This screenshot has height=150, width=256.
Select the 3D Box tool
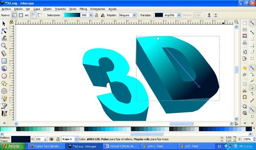pyautogui.click(x=4, y=68)
